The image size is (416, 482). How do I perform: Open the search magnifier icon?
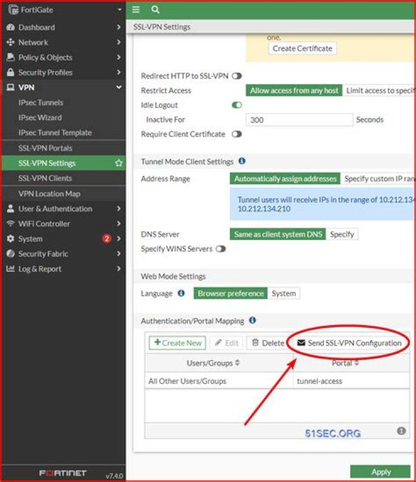point(155,10)
